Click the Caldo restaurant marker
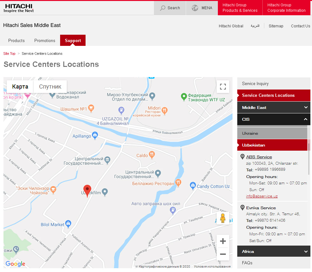 (x=152, y=155)
